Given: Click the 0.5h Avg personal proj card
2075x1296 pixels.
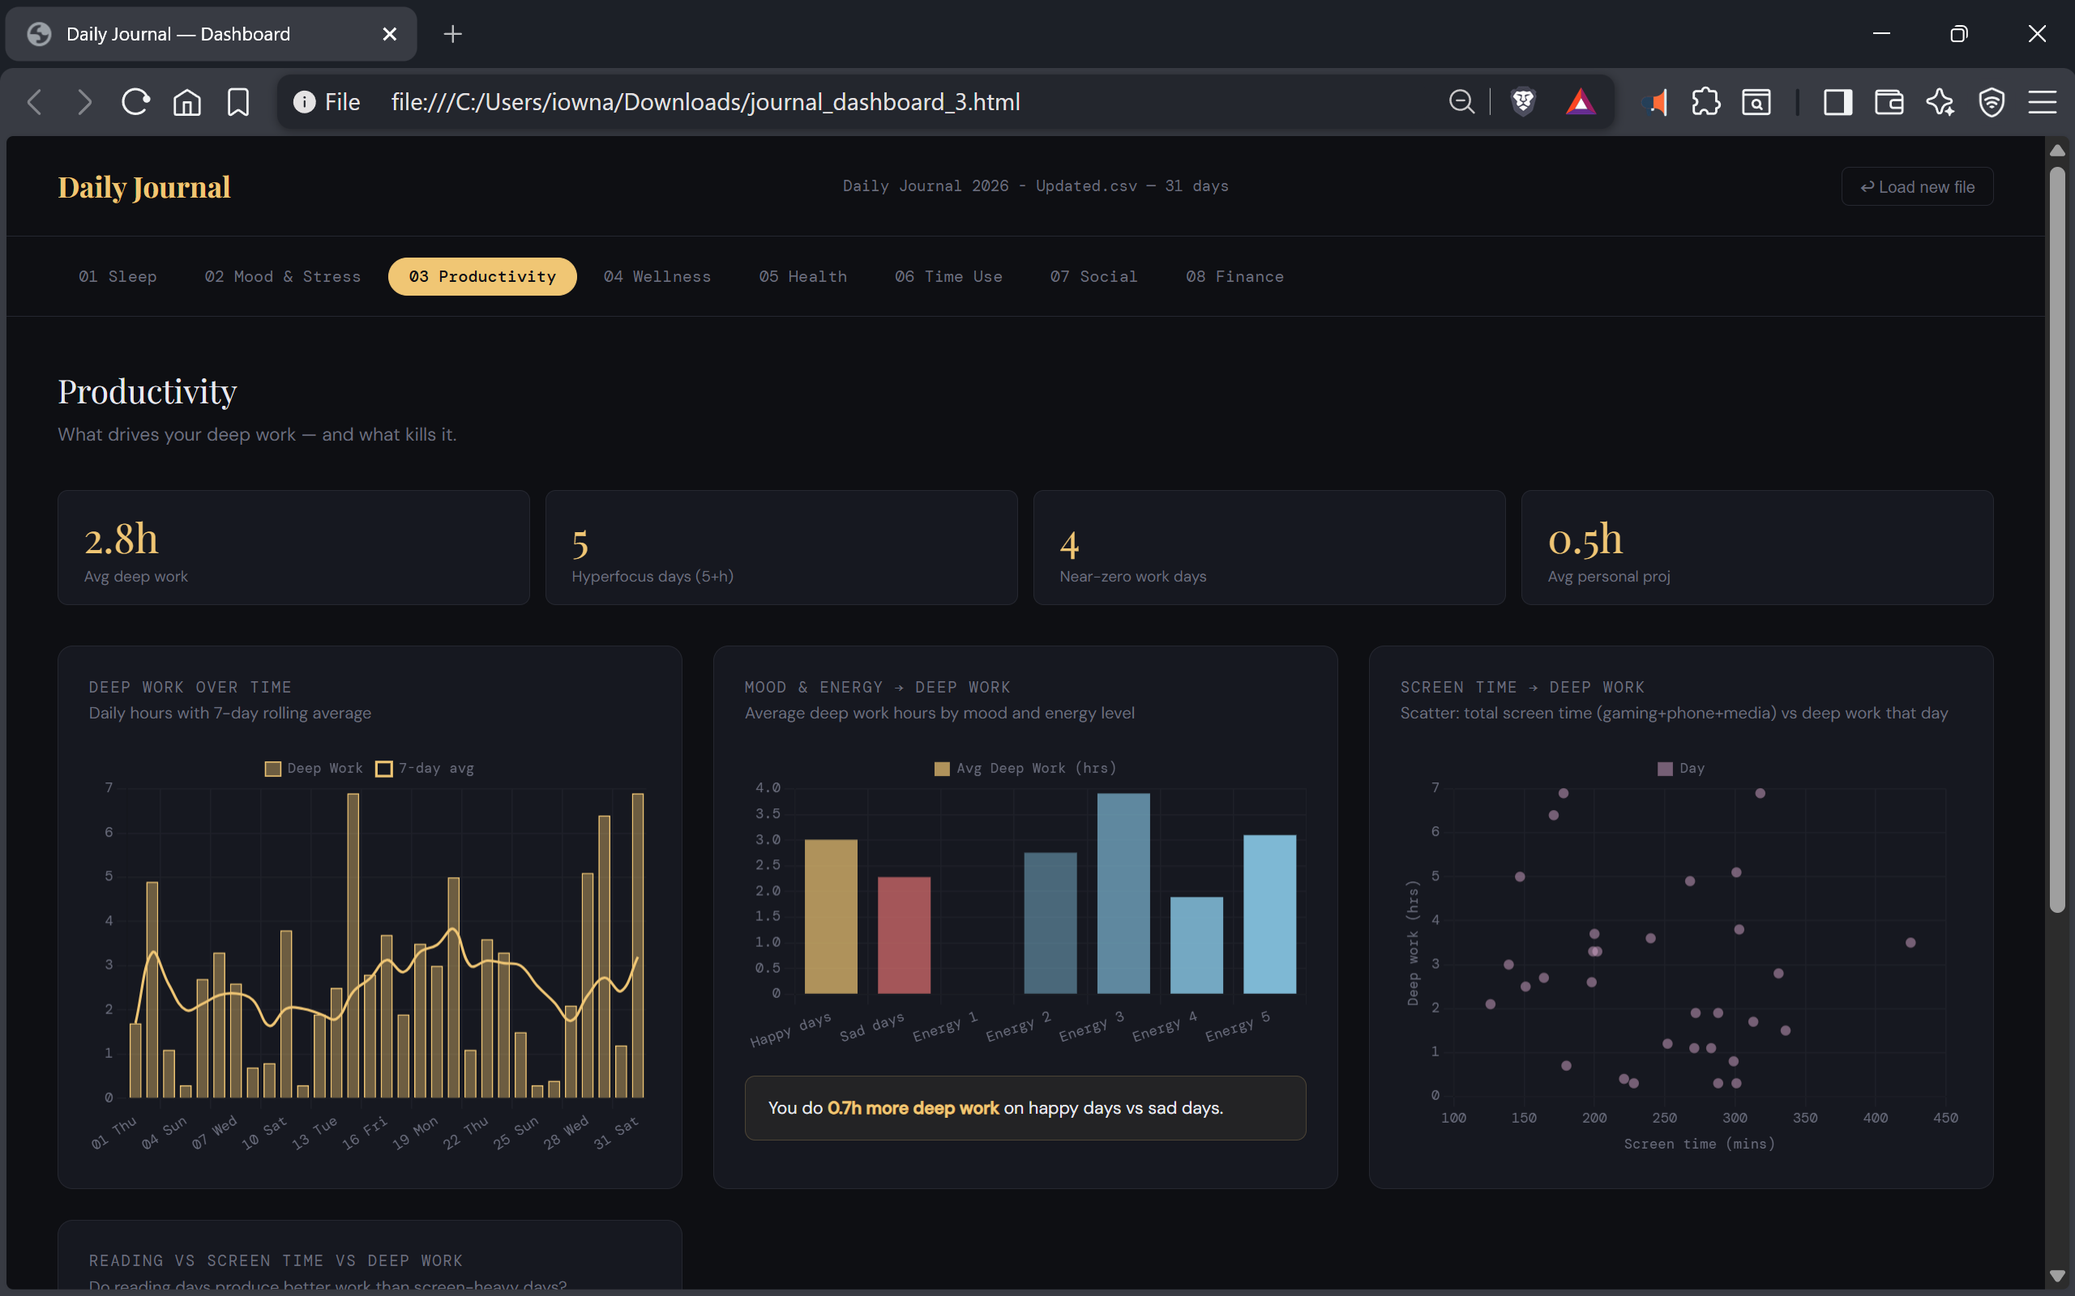Looking at the screenshot, I should [1757, 548].
